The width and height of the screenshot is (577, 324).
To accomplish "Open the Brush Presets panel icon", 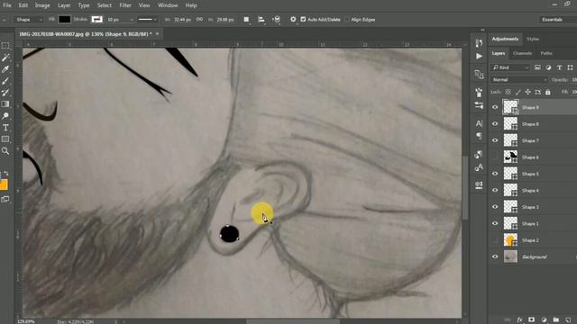I will click(479, 92).
